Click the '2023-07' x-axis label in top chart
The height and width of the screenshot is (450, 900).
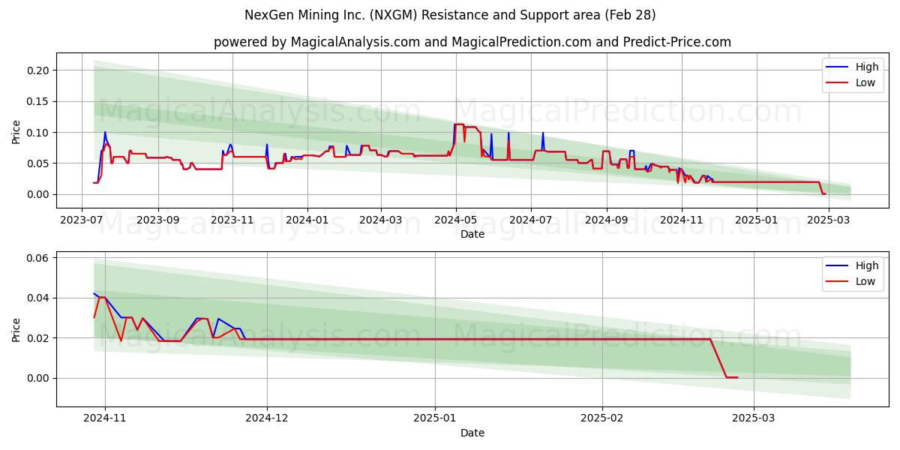click(x=82, y=220)
